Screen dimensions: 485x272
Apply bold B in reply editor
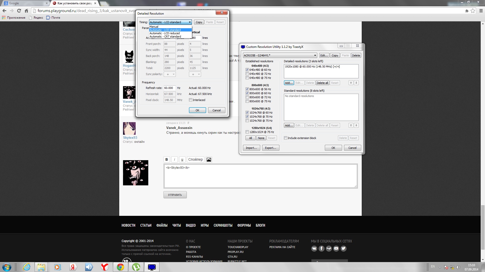click(166, 159)
